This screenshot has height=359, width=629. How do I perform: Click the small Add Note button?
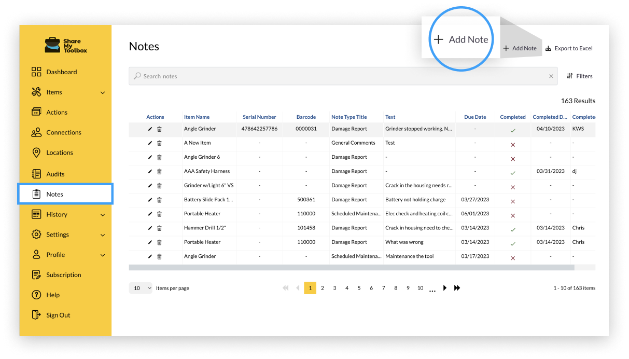point(520,48)
